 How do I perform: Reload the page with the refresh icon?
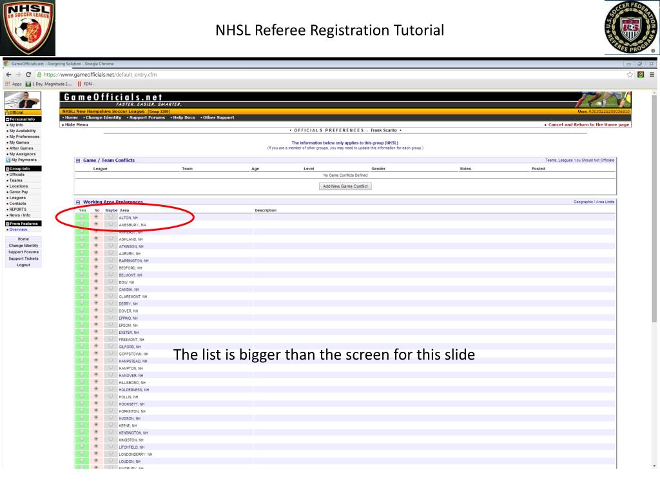[28, 75]
